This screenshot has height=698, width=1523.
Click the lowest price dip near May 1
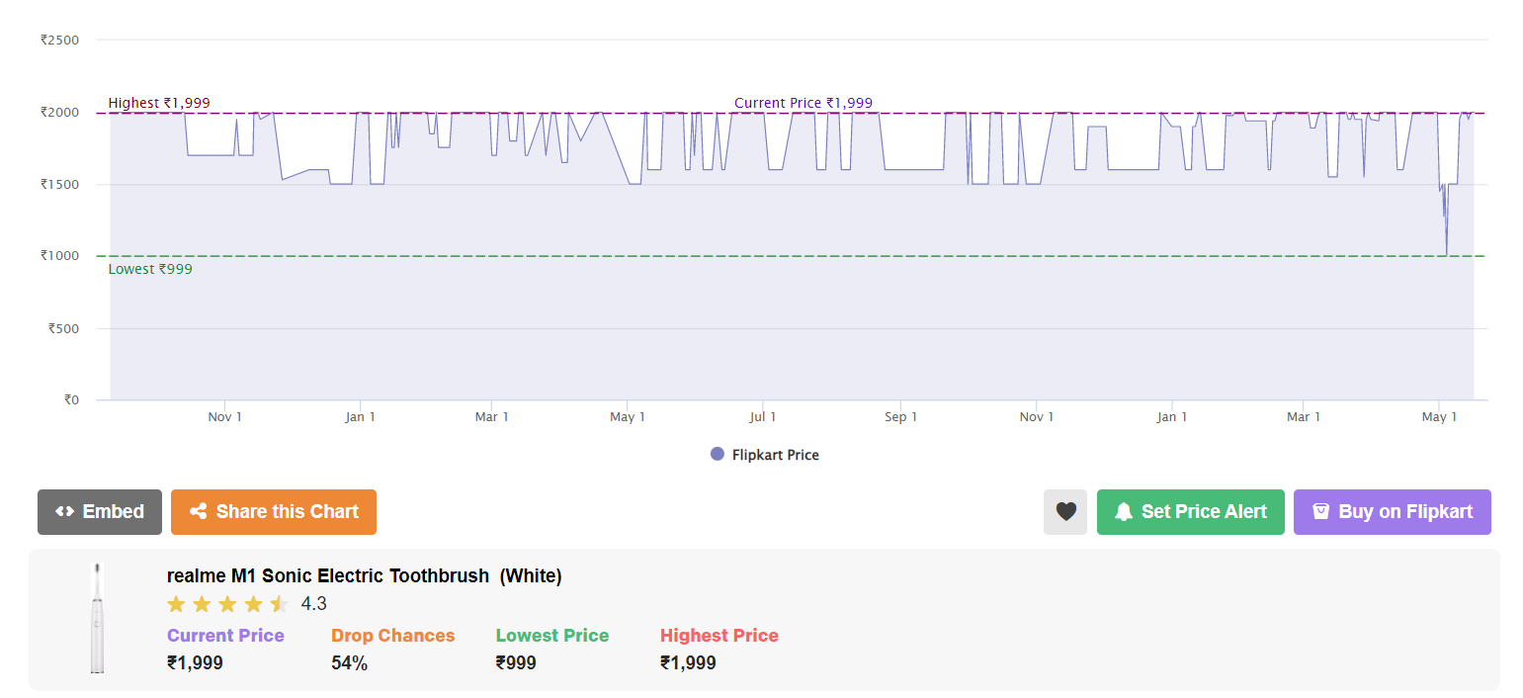click(1447, 254)
